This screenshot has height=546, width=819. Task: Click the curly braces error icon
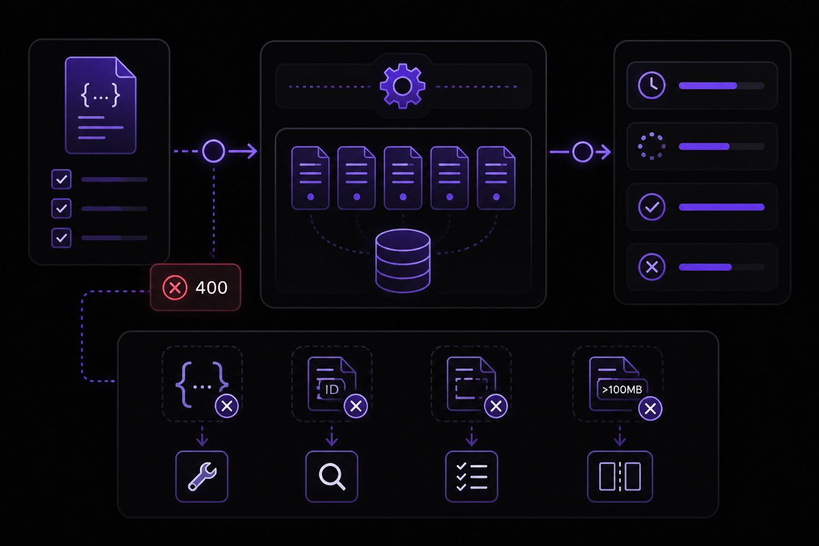(203, 384)
